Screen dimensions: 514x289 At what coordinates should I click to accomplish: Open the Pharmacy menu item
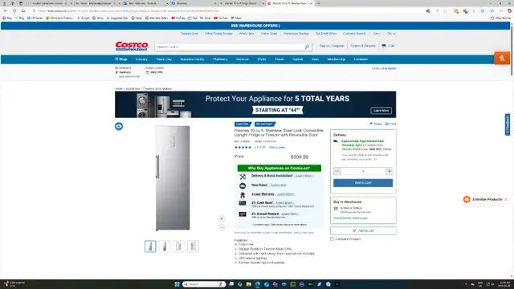[x=220, y=59]
